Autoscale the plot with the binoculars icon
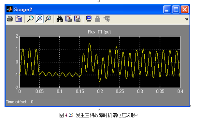200x121 pixels. (60, 19)
